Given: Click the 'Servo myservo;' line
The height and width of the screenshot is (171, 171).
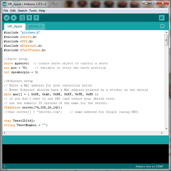Looking at the screenshot, I should pyautogui.click(x=56, y=63).
